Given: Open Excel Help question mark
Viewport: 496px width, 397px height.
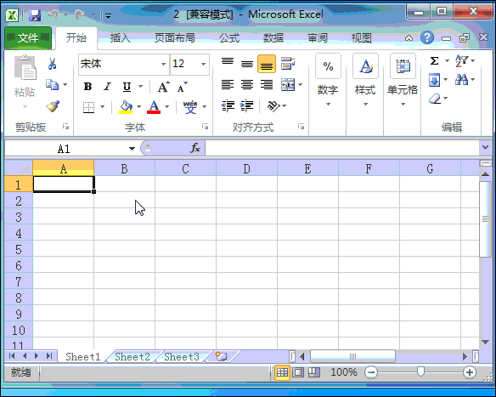Looking at the screenshot, I should [x=427, y=37].
